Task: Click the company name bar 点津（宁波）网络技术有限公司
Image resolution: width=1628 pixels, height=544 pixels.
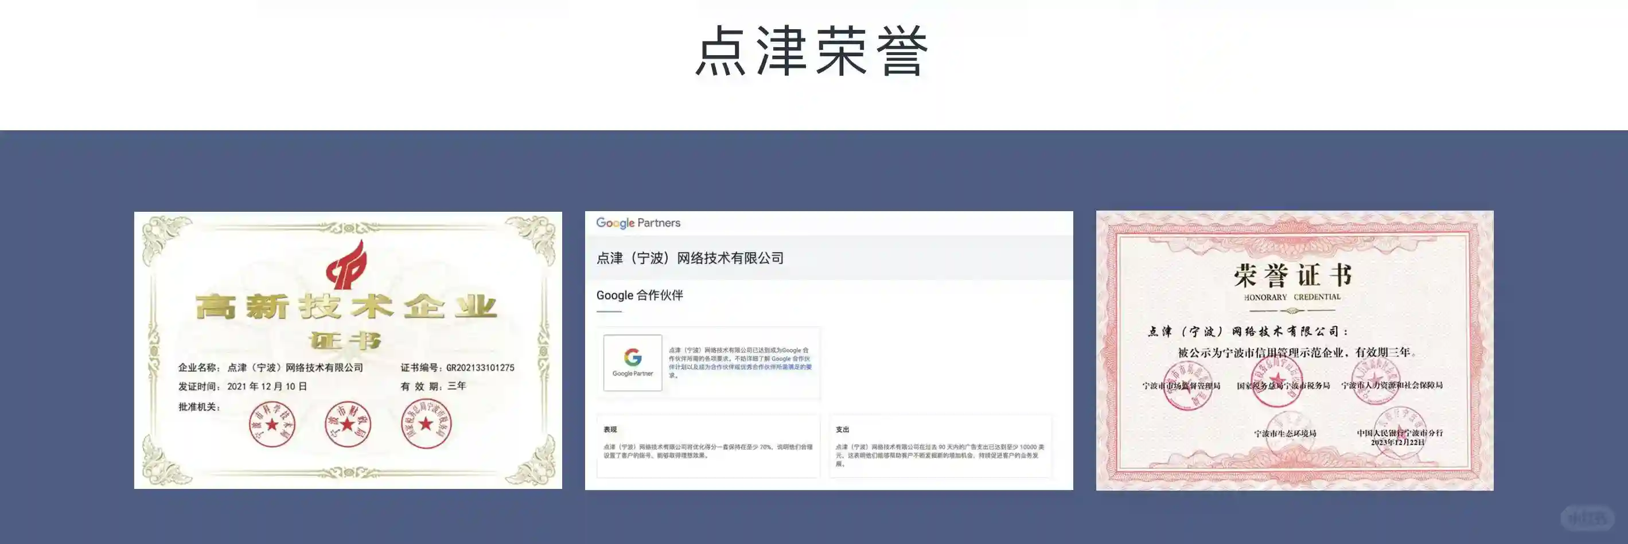Action: 690,258
